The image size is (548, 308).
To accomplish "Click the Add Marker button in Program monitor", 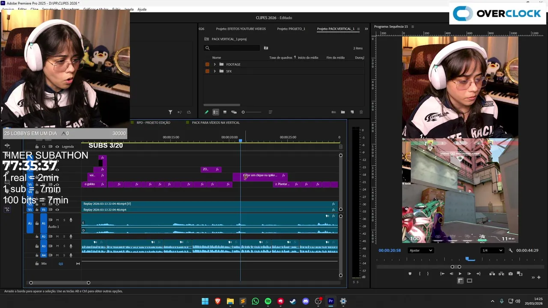I will (x=410, y=274).
